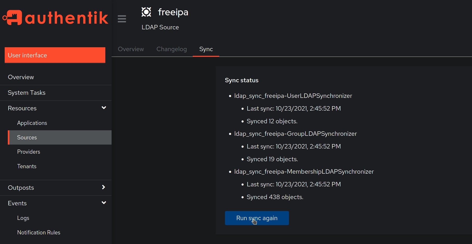Image resolution: width=472 pixels, height=244 pixels.
Task: Select the Sync tab
Action: coord(206,49)
